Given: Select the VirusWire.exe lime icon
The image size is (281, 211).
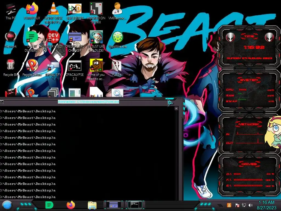Looking at the screenshot, I should (117, 40).
